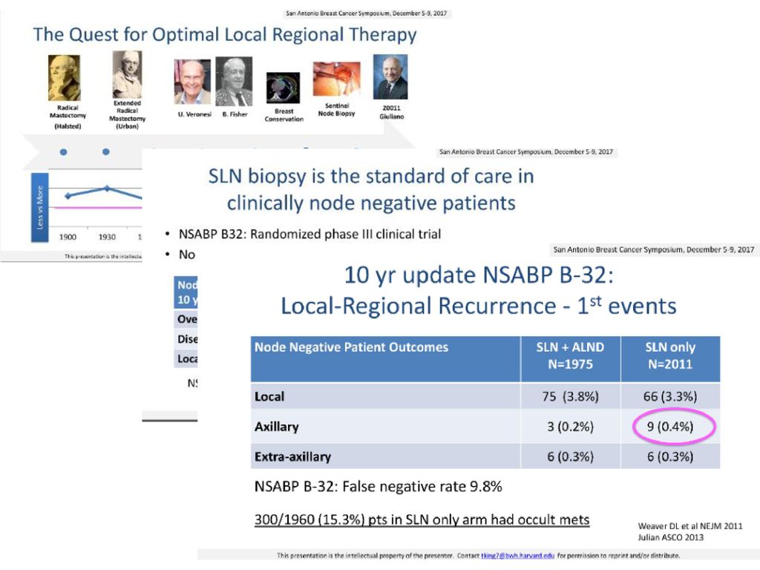Click 'The Quest for Optimal Local Regional Therapy' title
Screen dimensions: 760x570
[224, 35]
